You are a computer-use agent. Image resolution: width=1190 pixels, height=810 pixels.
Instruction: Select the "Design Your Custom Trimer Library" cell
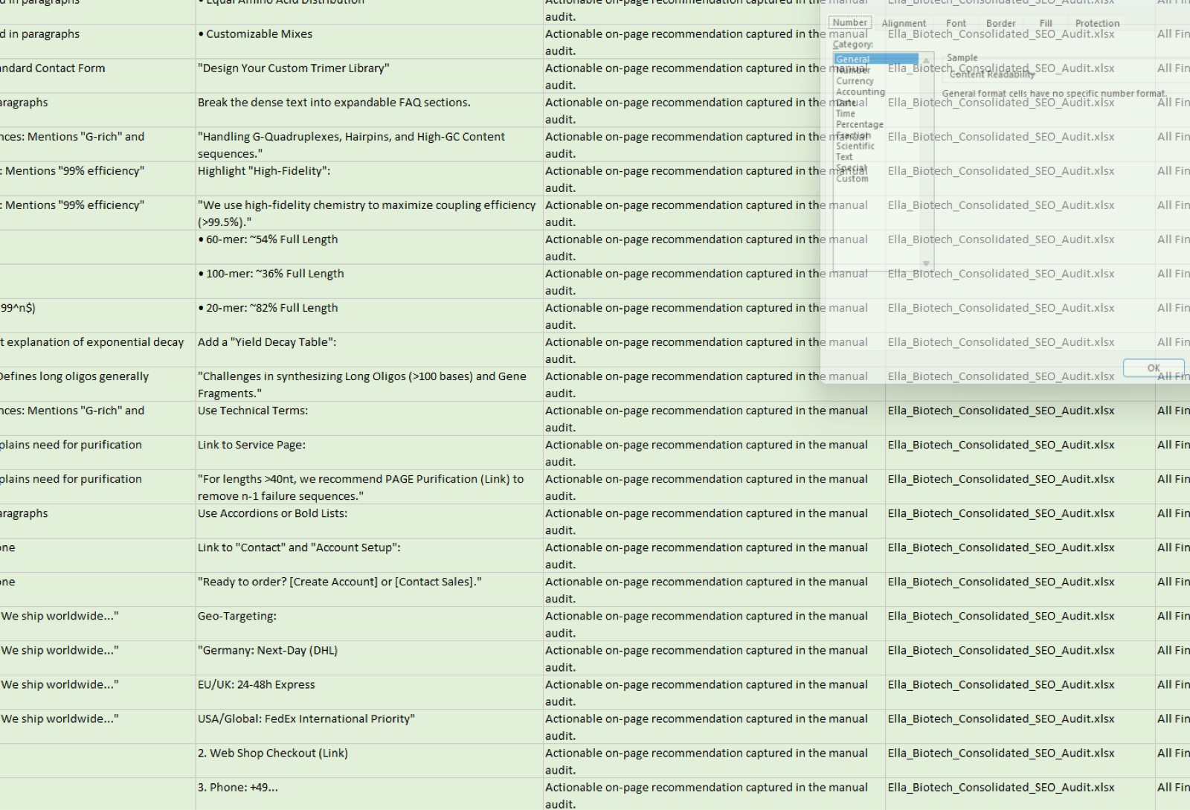[x=369, y=77]
